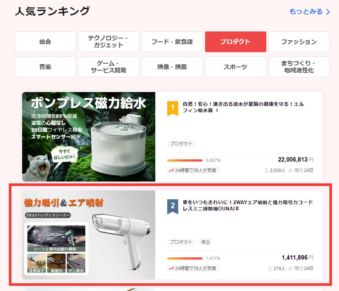Open the ポンプレス磁力給水 product thumbnail
This screenshot has height=291, width=339.
click(89, 137)
